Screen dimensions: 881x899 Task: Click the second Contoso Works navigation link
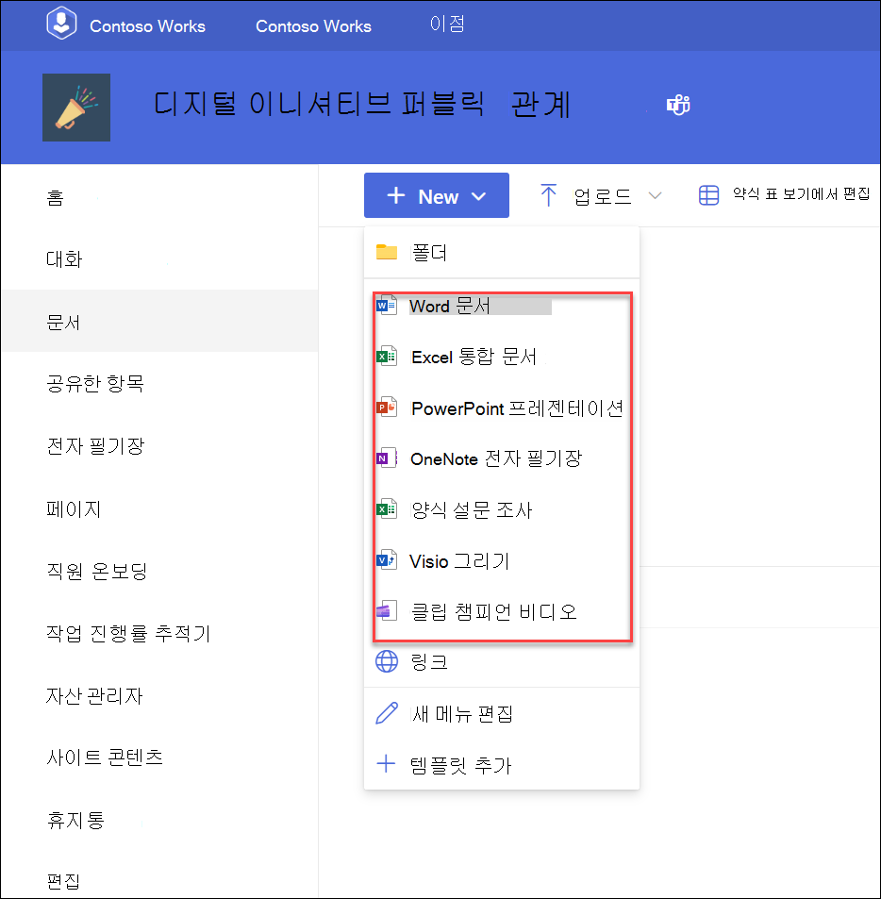[313, 26]
